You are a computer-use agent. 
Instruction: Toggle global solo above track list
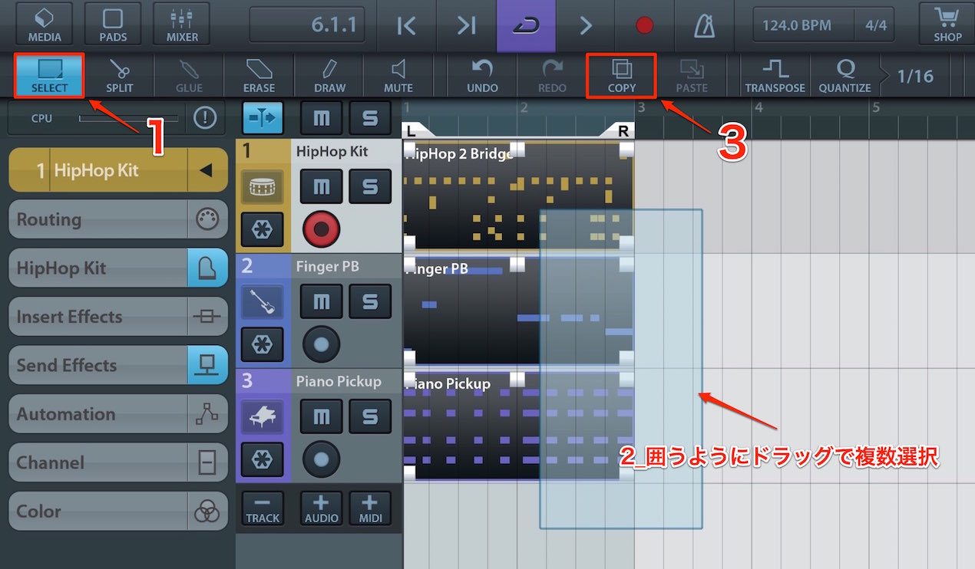tap(370, 118)
